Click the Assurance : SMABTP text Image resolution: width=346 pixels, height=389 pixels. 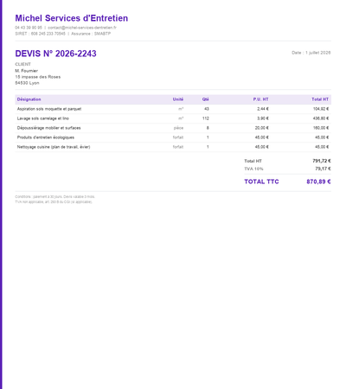click(x=91, y=34)
